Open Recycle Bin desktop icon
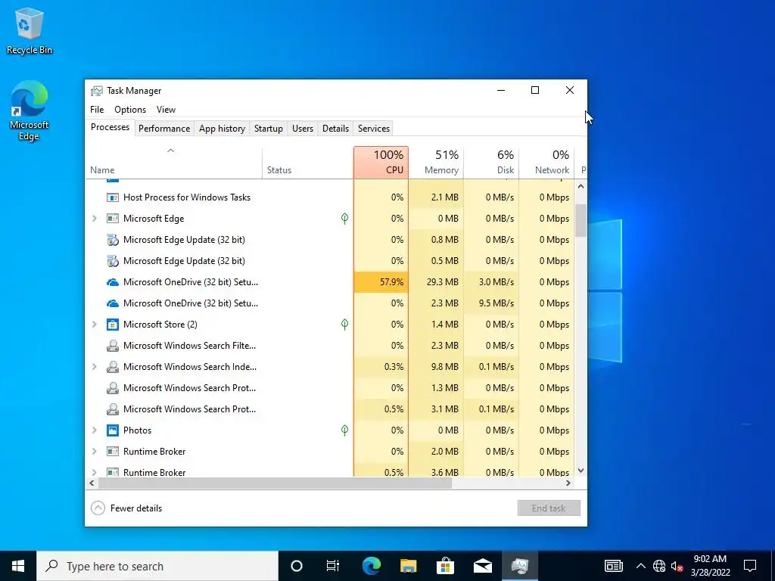The height and width of the screenshot is (581, 775). (x=30, y=31)
